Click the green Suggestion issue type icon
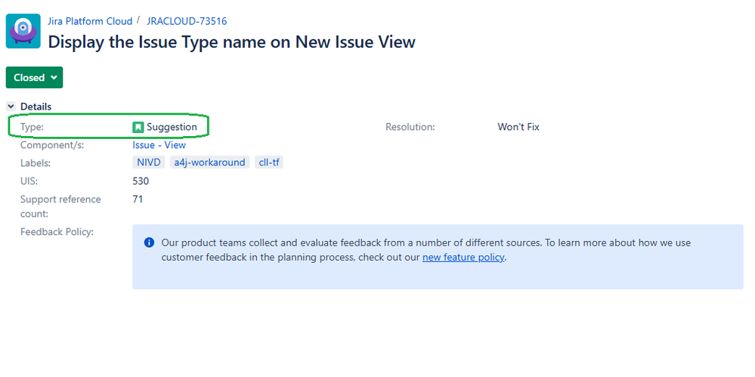 tap(138, 127)
